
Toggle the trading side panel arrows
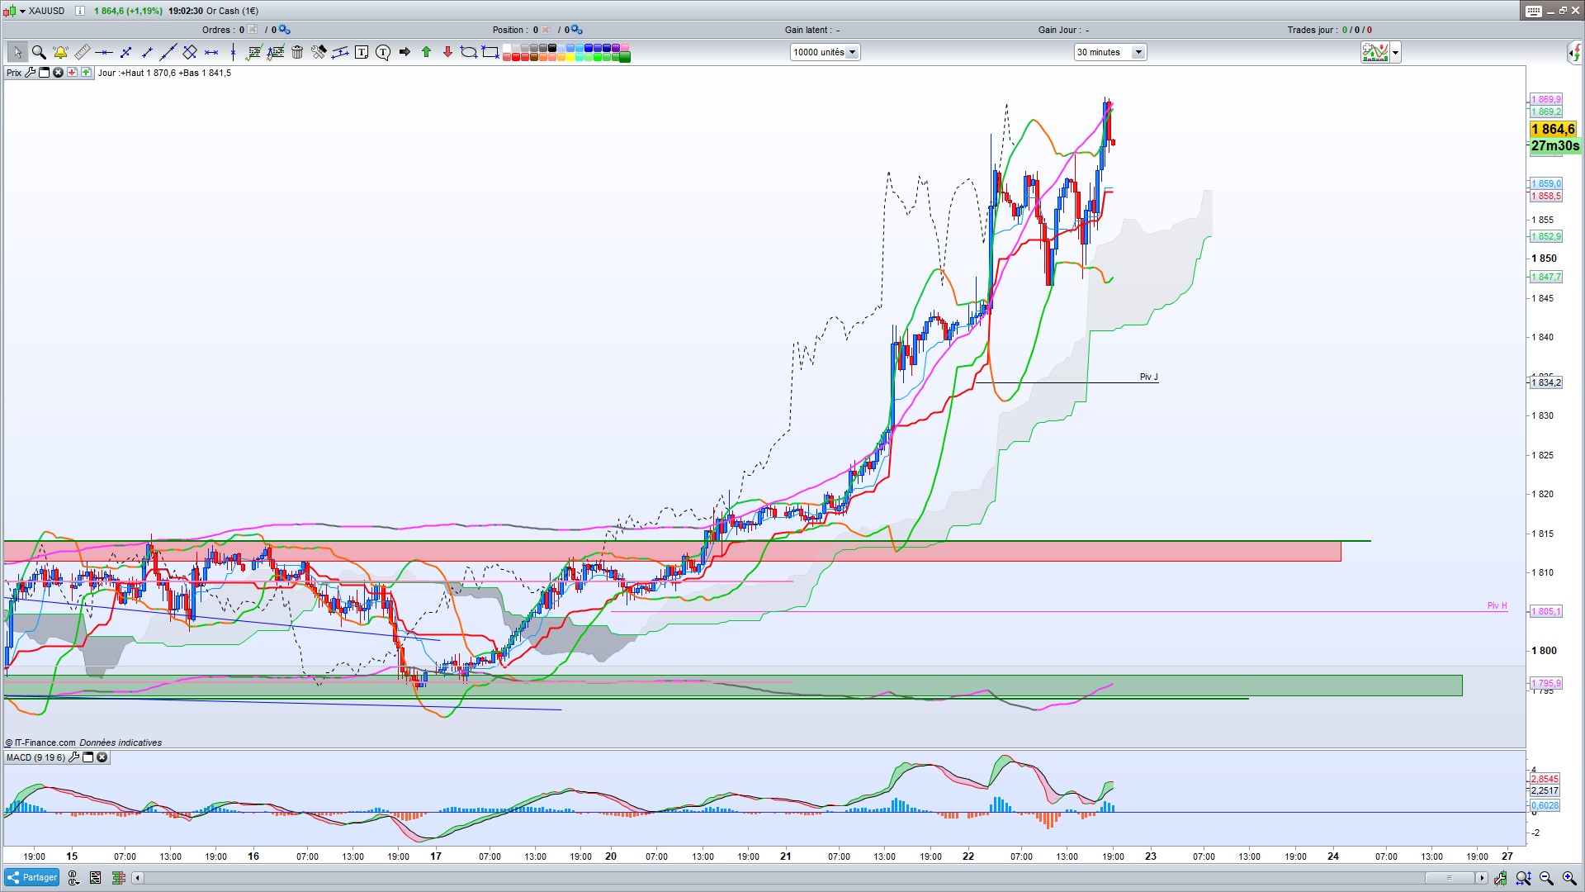click(x=1575, y=53)
